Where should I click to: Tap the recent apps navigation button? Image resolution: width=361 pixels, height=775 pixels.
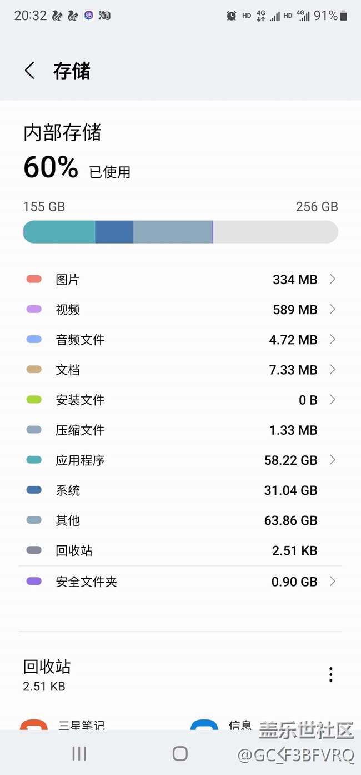click(79, 753)
